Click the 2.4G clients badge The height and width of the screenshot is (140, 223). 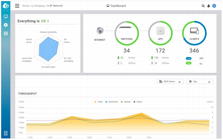point(189,58)
